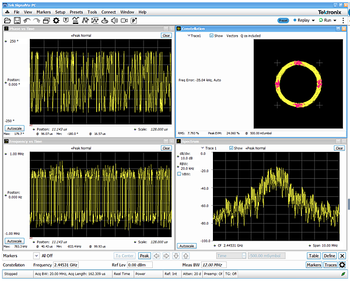The height and width of the screenshot is (281, 350).
Task: Open the Connect menu
Action: pos(108,12)
